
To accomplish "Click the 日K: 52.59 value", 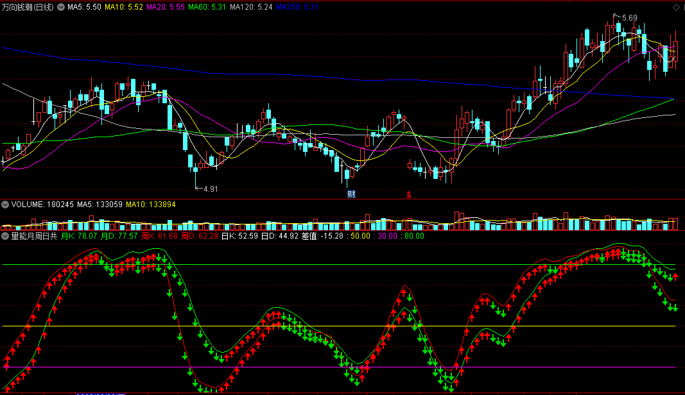I will (x=239, y=236).
